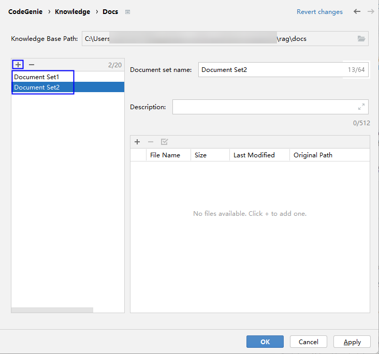Go back using the left arrow
Screen dimensions: 379x354
point(357,11)
